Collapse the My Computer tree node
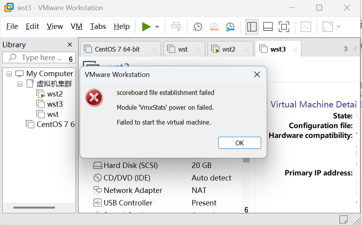362x225 pixels. [9, 74]
